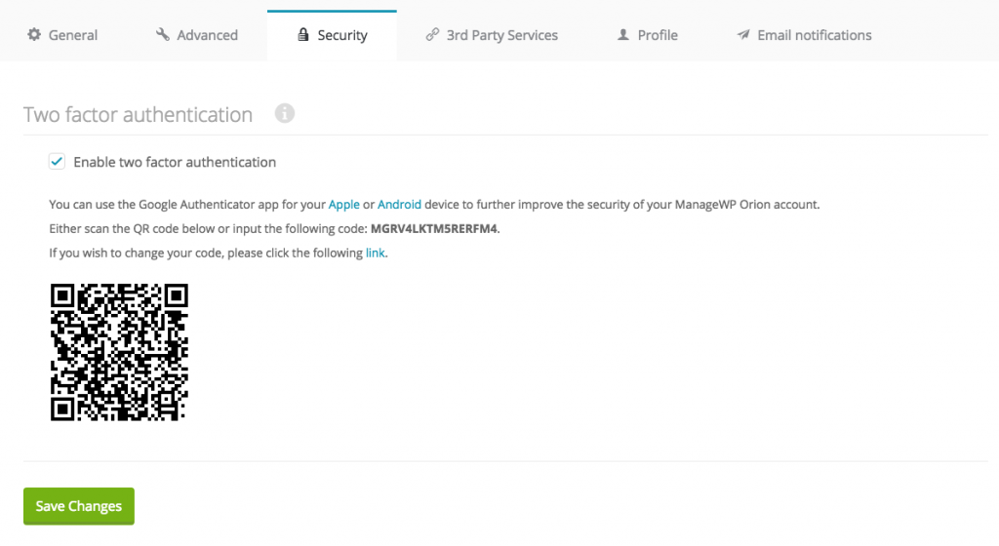Click the chain-link icon for 3rd Party Services
The image size is (999, 546).
pos(432,35)
